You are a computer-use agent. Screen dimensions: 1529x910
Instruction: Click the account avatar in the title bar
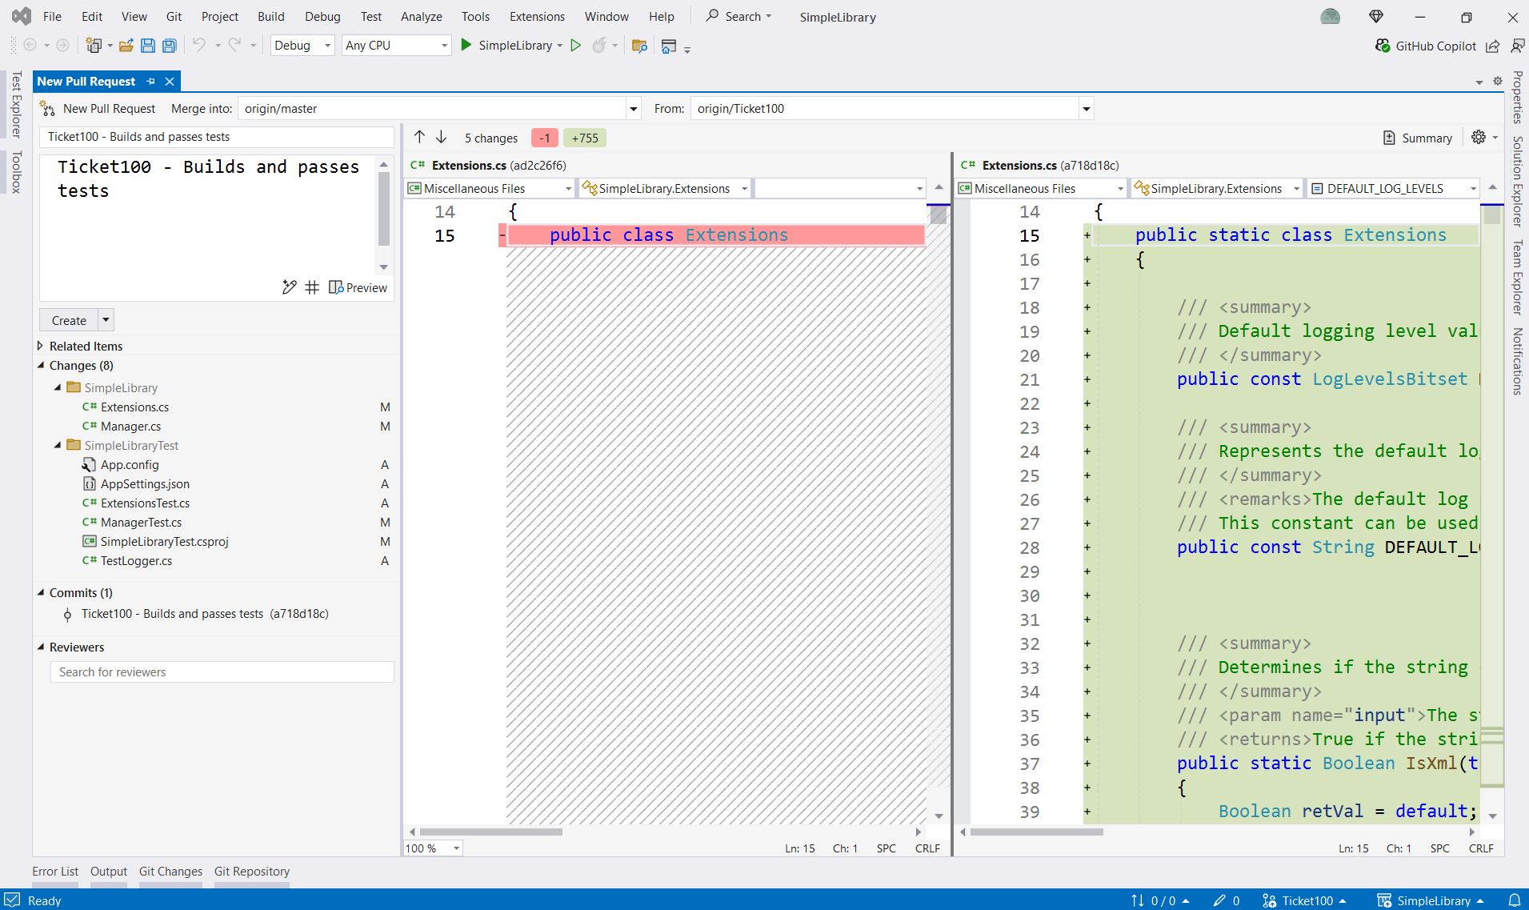[1331, 16]
